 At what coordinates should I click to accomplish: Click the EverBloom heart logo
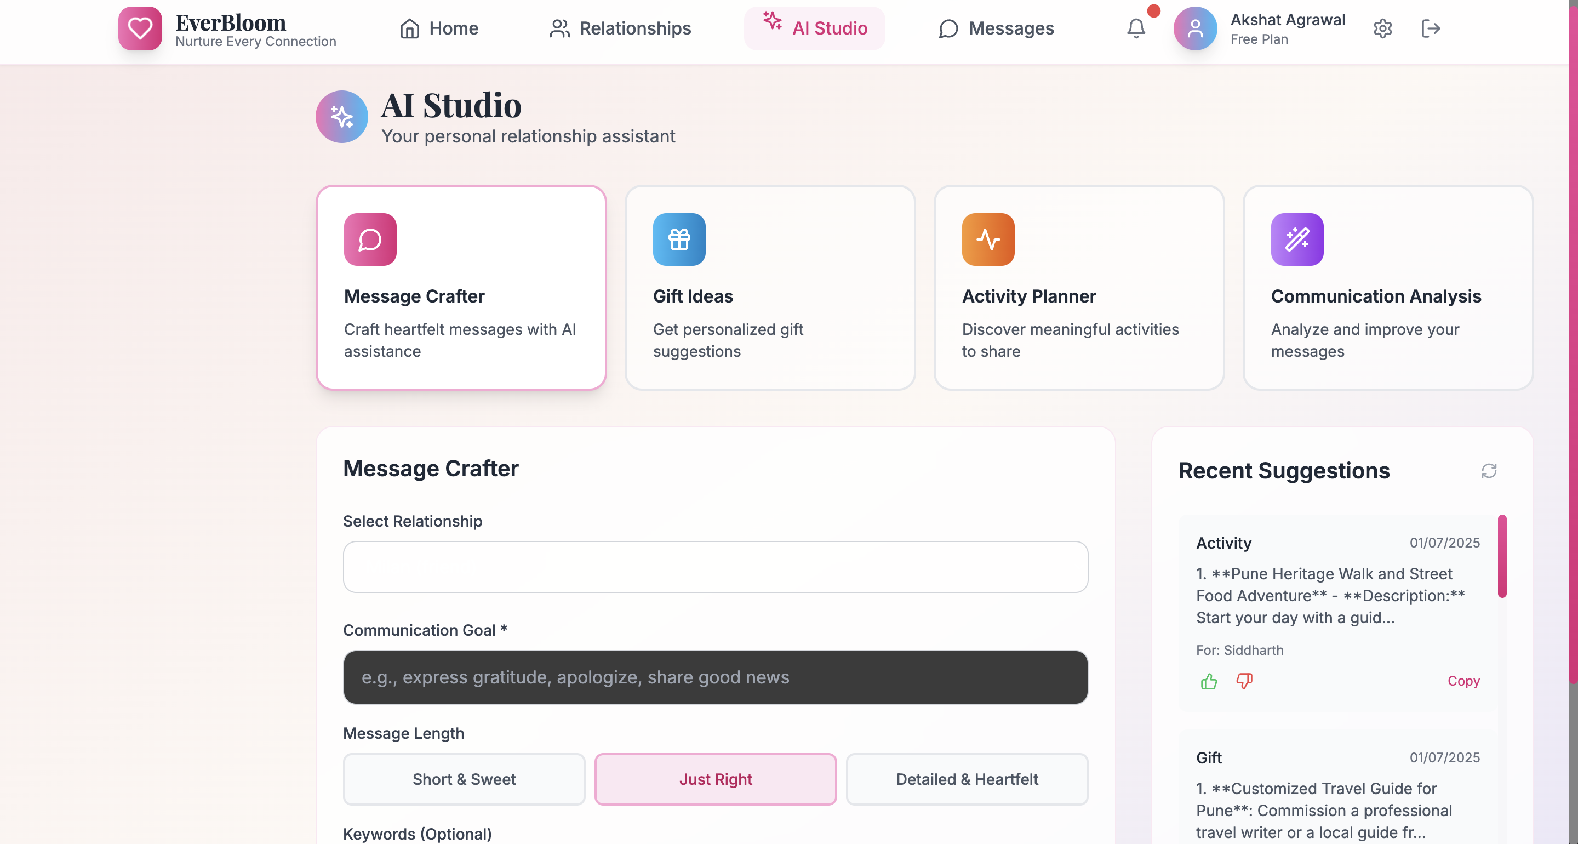click(140, 27)
